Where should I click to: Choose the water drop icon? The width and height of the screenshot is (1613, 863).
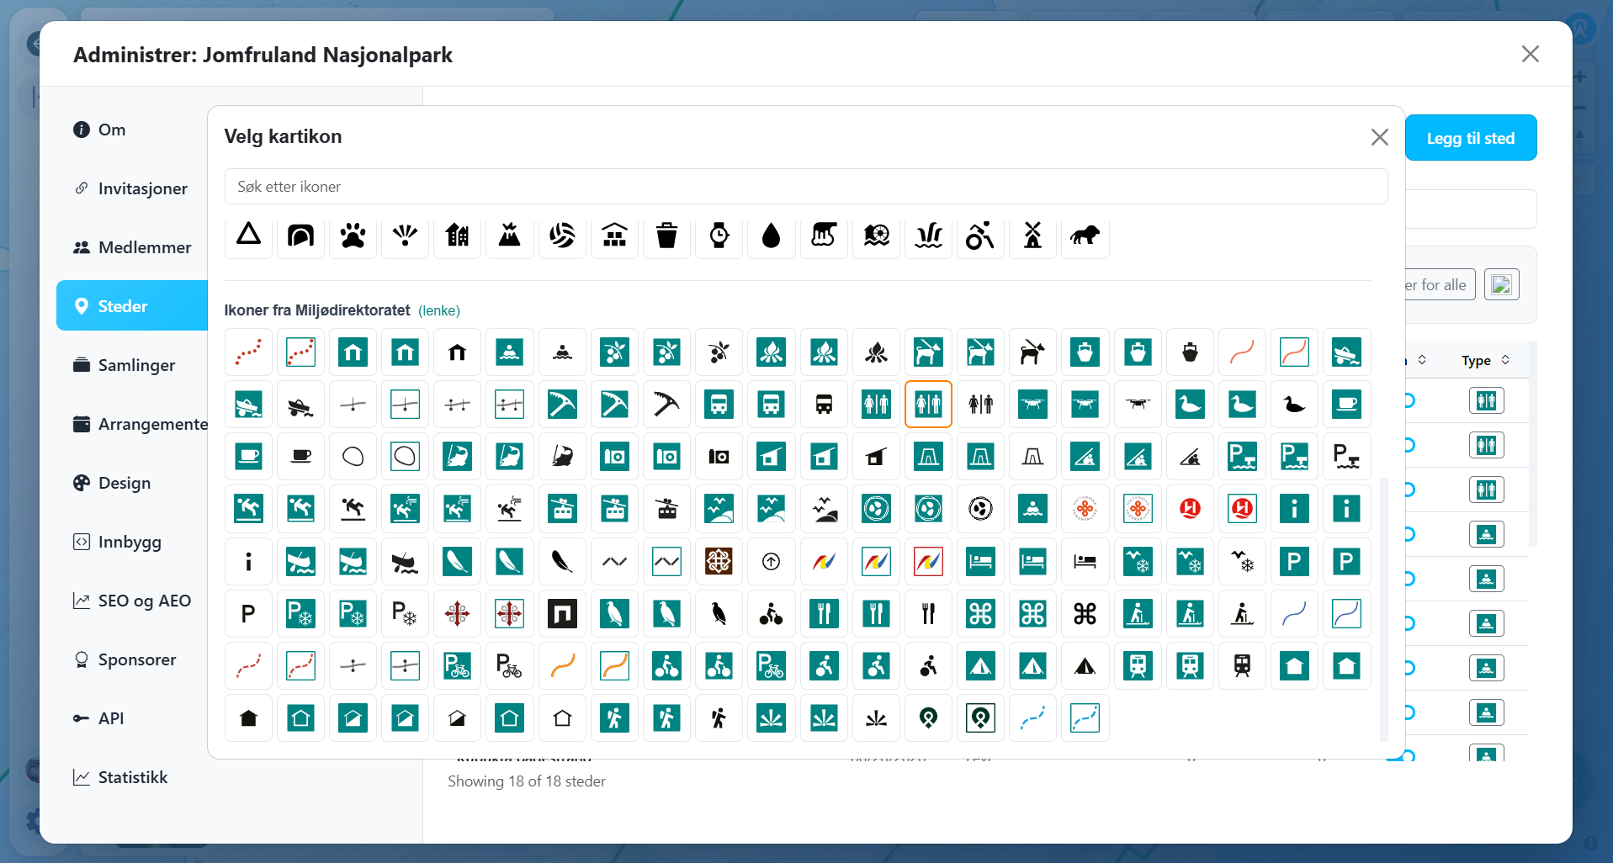coord(772,236)
